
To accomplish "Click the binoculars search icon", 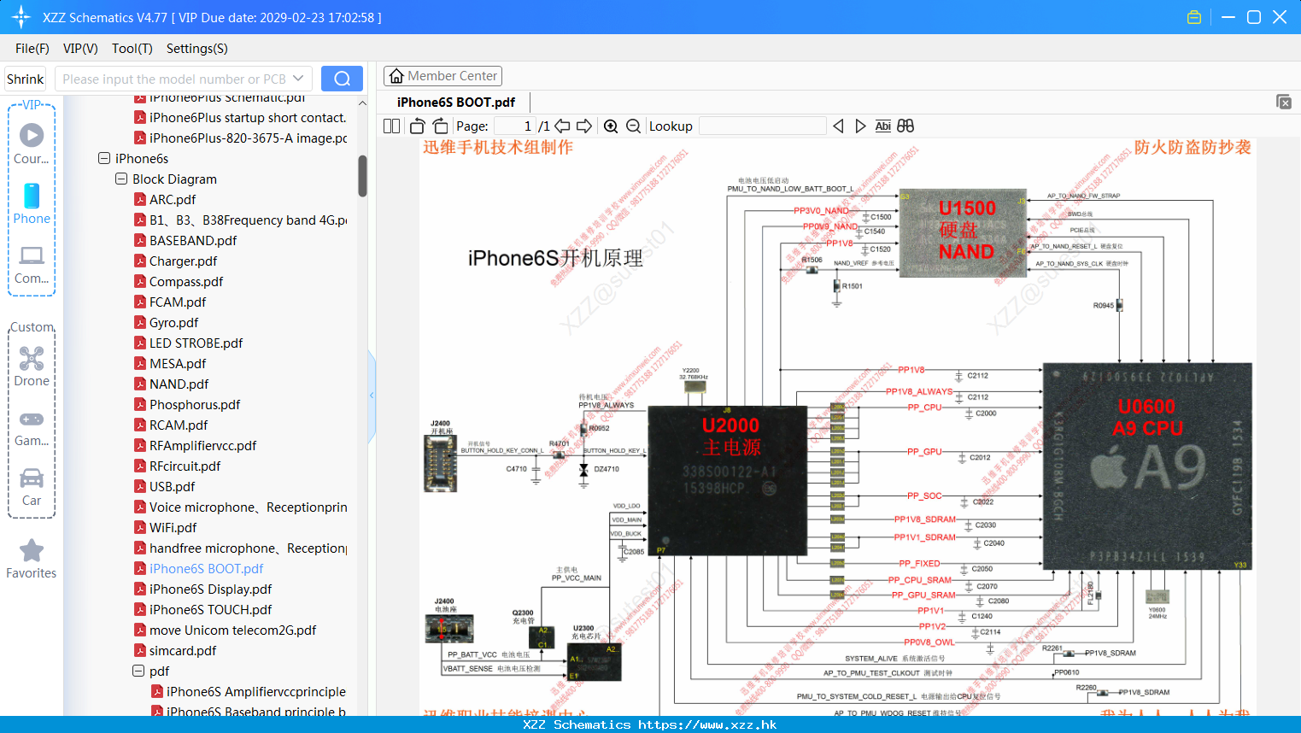I will click(905, 126).
